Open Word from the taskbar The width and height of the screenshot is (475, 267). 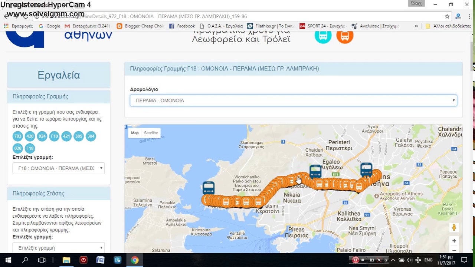pos(101,260)
